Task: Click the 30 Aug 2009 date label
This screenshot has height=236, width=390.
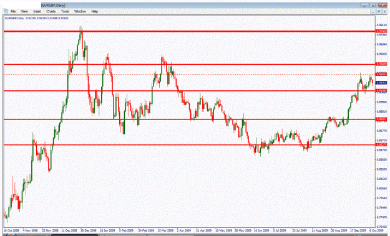Action: [339, 230]
